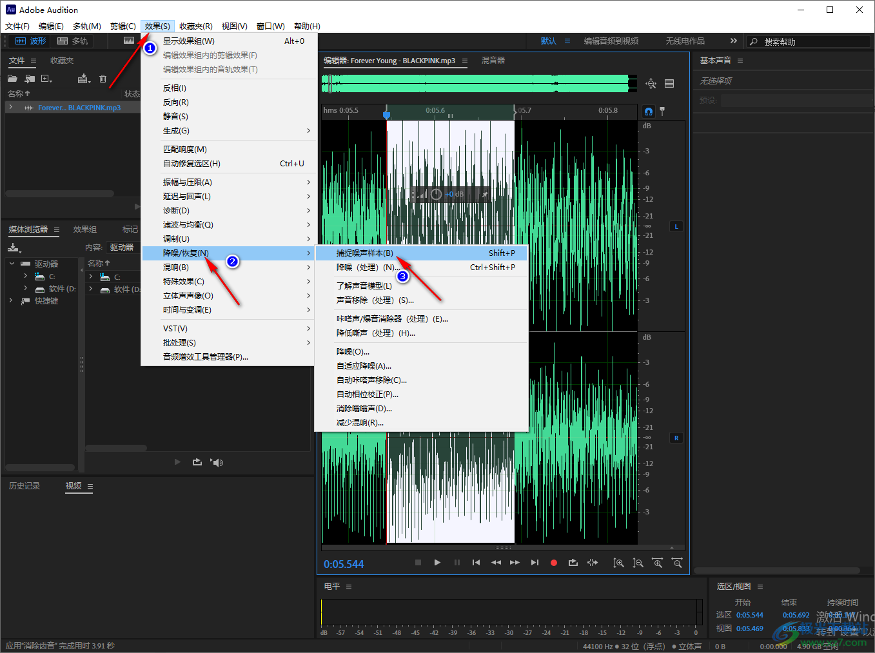Click the workspace overflow double-arrow
This screenshot has height=653, width=875.
click(733, 41)
